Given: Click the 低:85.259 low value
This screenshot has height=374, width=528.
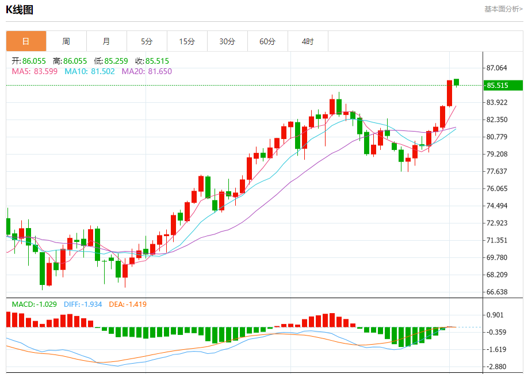Looking at the screenshot, I should 111,61.
